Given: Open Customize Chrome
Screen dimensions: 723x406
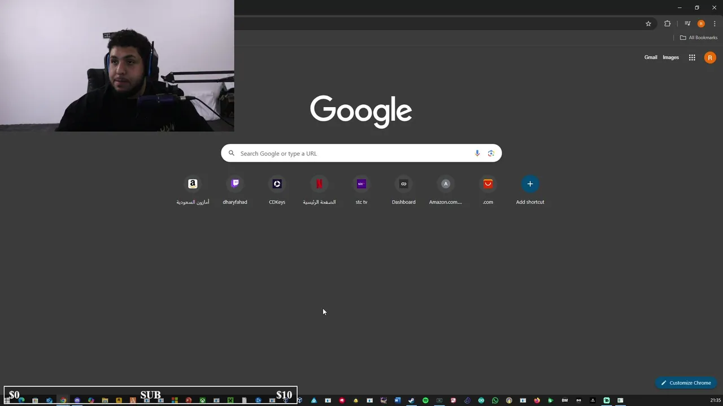Looking at the screenshot, I should [x=686, y=383].
